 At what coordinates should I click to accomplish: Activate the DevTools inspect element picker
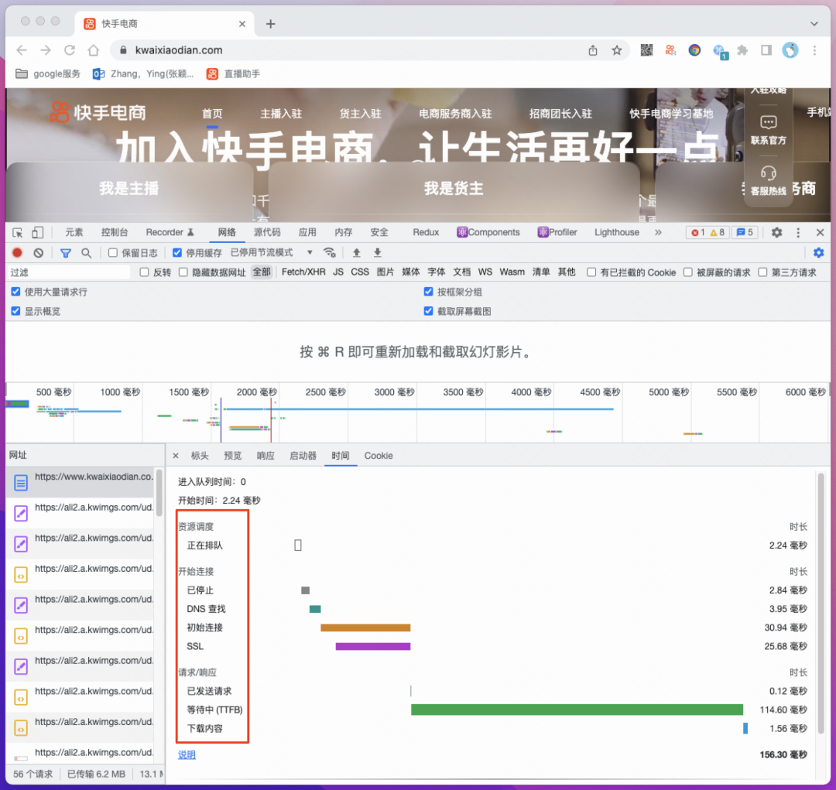point(18,232)
